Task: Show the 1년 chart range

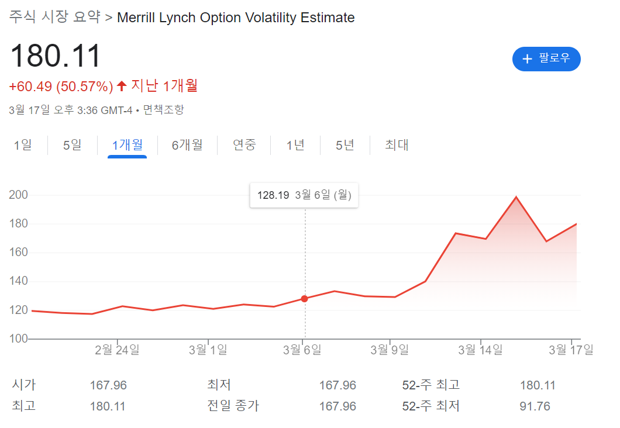Action: 295,144
